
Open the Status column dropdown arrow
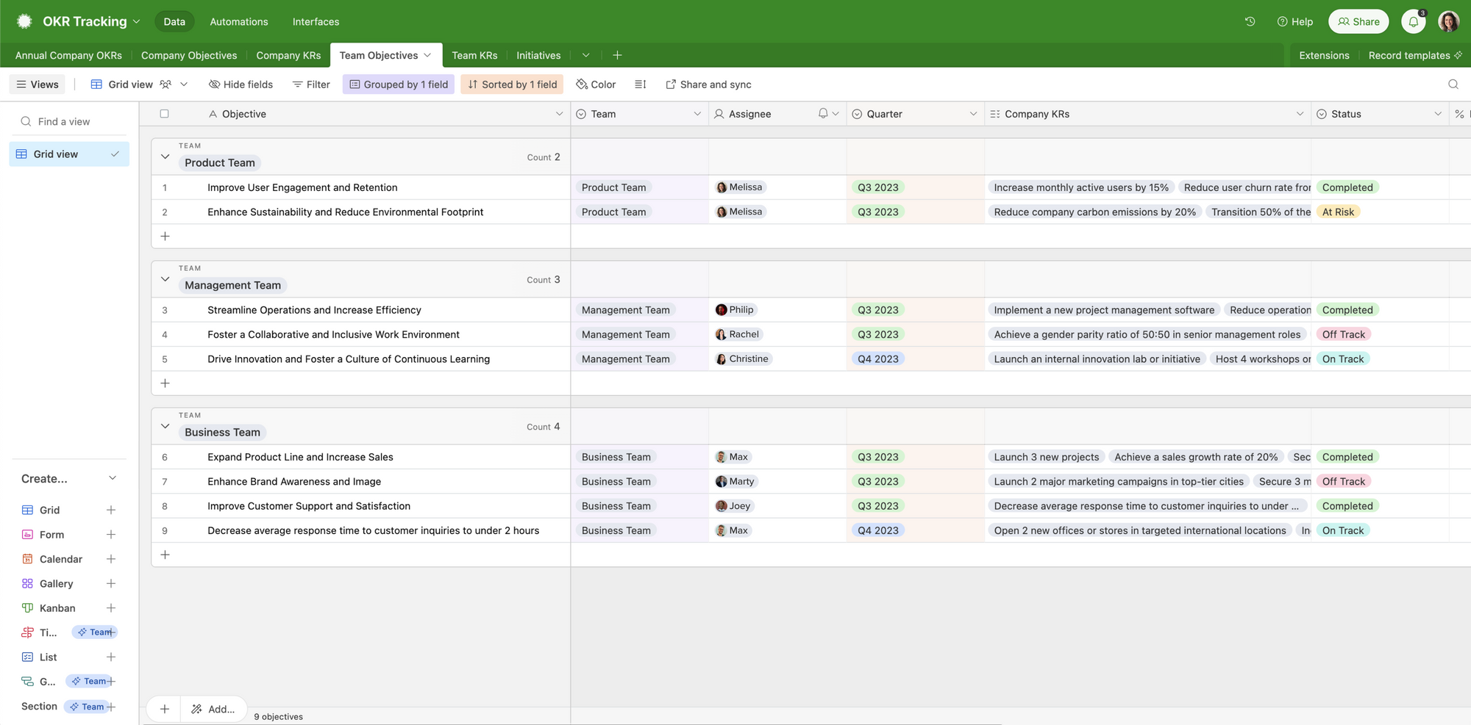click(1437, 114)
